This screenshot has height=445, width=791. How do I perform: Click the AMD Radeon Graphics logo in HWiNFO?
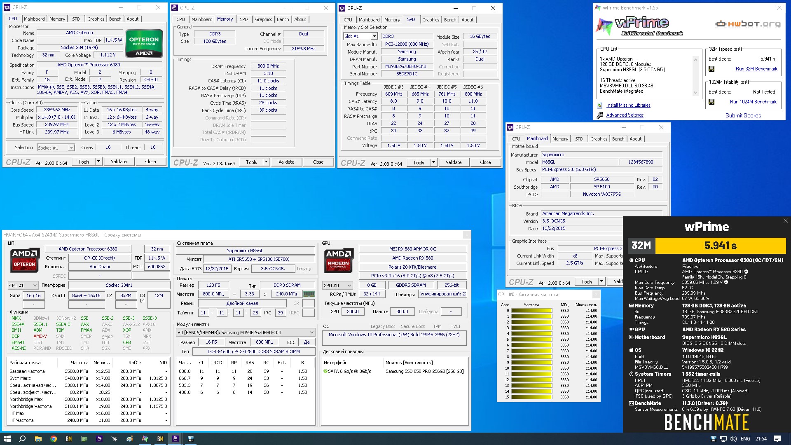[x=338, y=260]
